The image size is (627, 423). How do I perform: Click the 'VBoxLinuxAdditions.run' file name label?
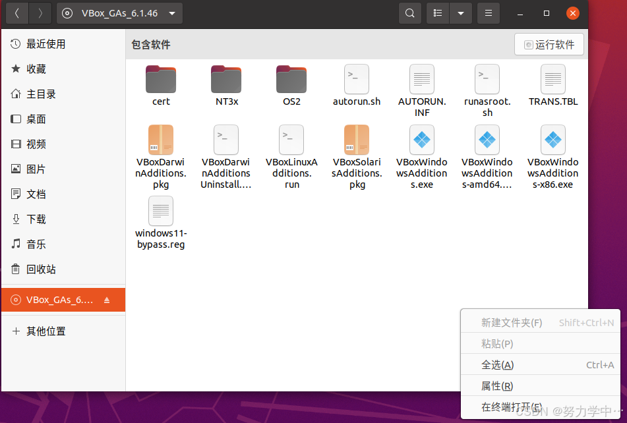coord(291,173)
